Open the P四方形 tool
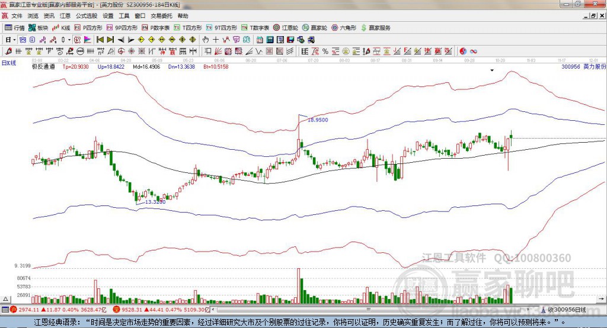 tap(88, 28)
